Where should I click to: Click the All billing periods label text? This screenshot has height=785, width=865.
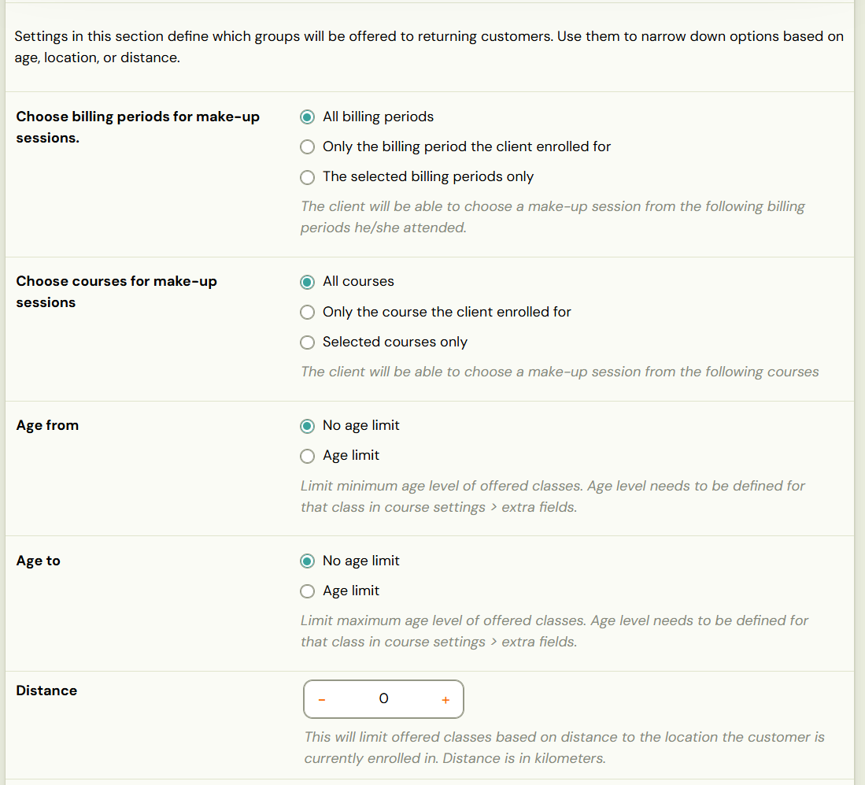tap(378, 117)
